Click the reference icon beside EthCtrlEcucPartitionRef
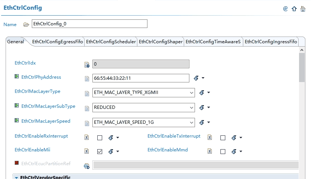Image resolution: width=311 pixels, height=179 pixels. (x=87, y=166)
